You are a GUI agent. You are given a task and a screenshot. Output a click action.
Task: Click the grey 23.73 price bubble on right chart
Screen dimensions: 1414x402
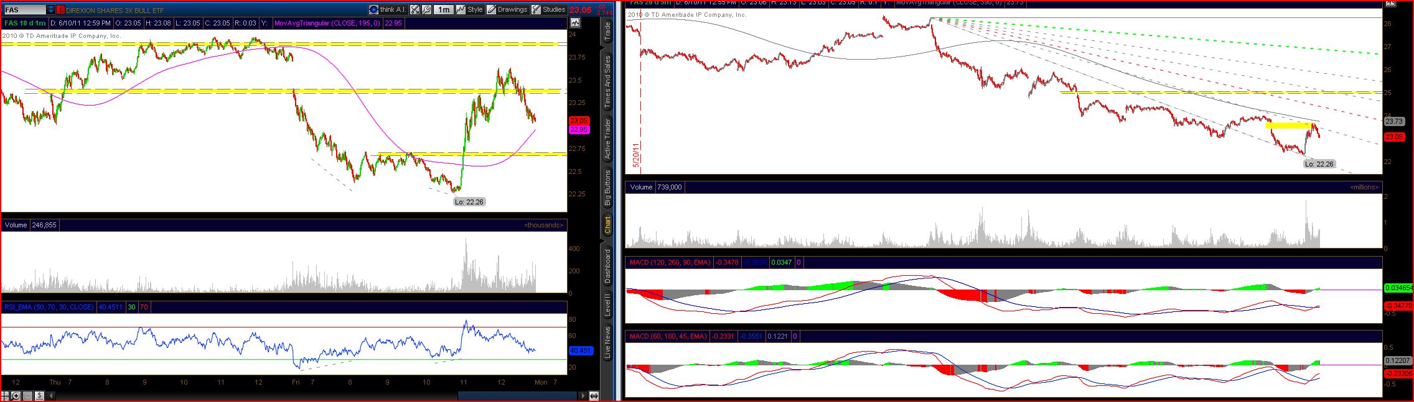(x=1394, y=122)
